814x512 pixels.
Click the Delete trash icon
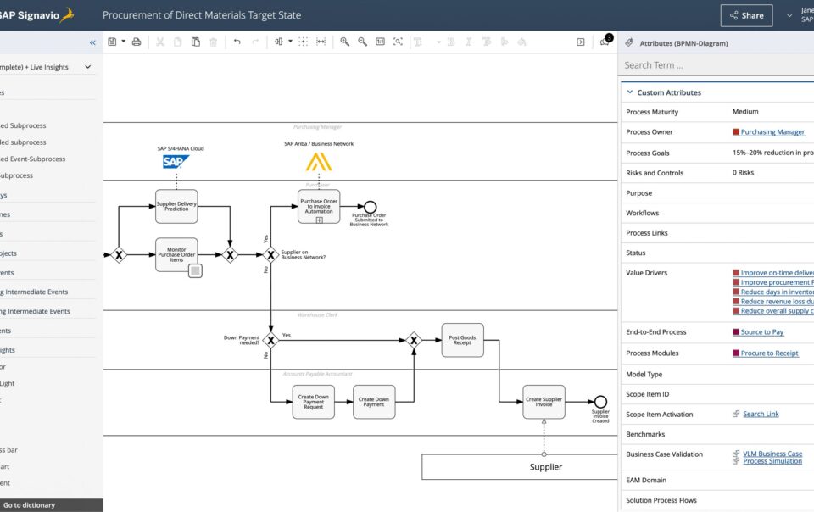[x=213, y=42]
